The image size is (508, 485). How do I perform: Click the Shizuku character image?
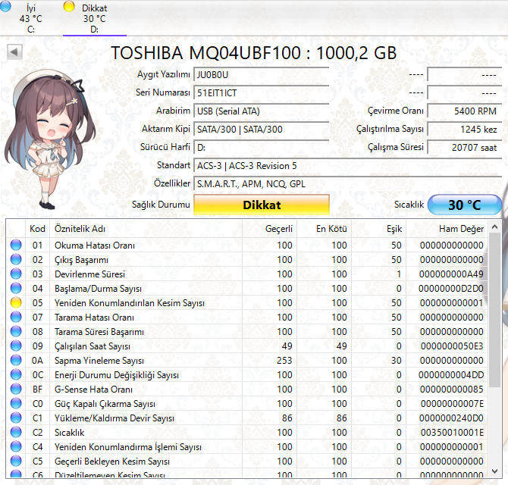49,139
